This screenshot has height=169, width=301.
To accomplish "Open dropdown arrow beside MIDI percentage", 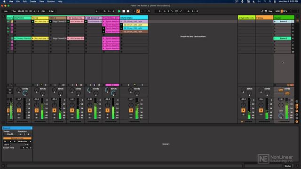I will [x=290, y=11].
